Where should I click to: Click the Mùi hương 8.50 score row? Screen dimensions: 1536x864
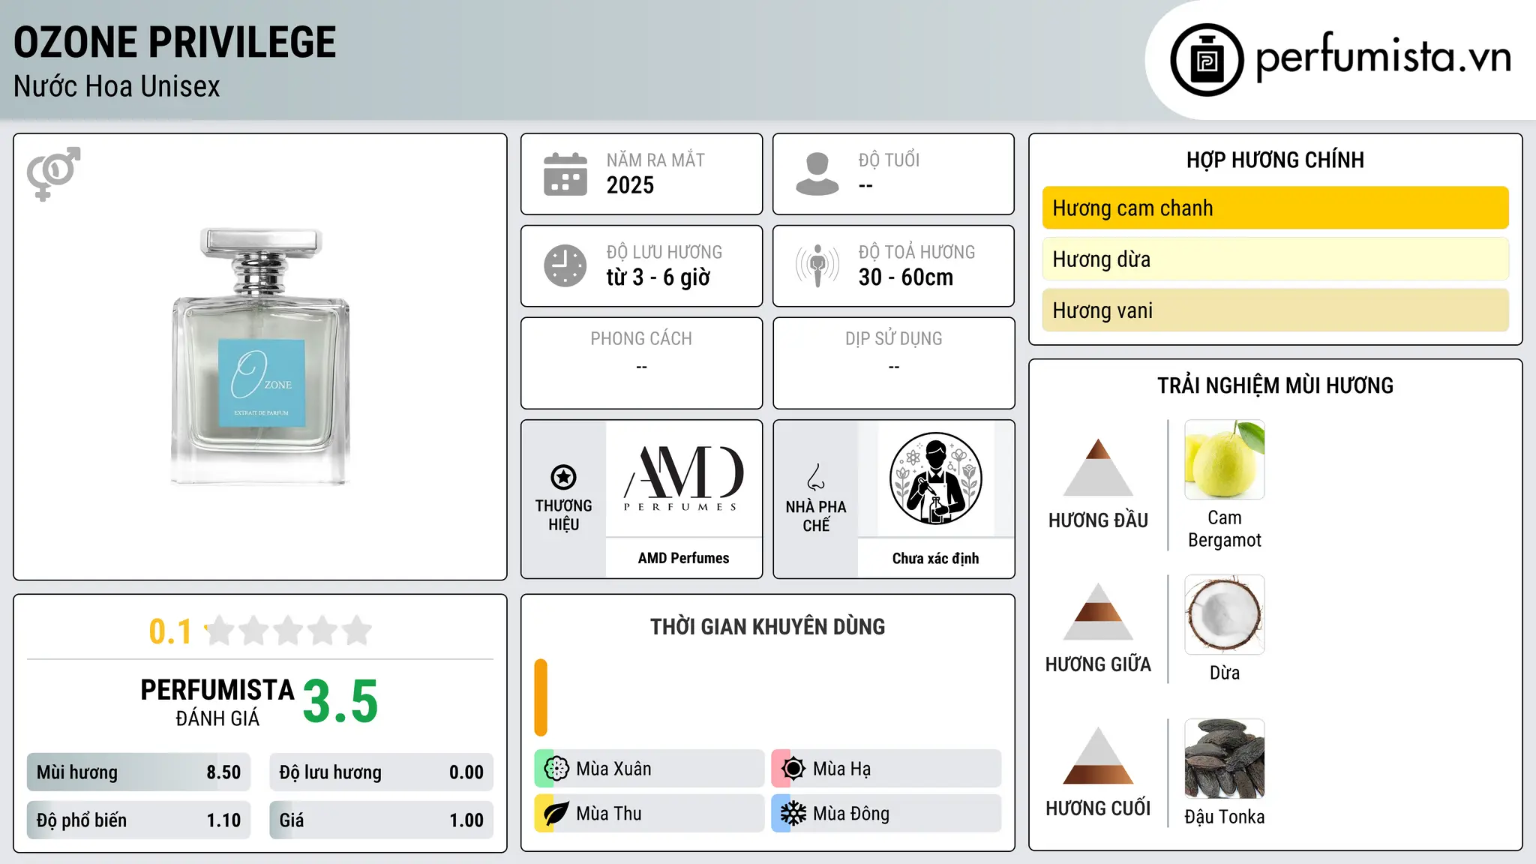[139, 772]
